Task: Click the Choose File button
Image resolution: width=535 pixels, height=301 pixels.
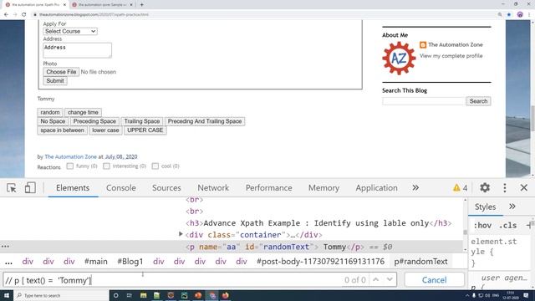Action: point(61,72)
